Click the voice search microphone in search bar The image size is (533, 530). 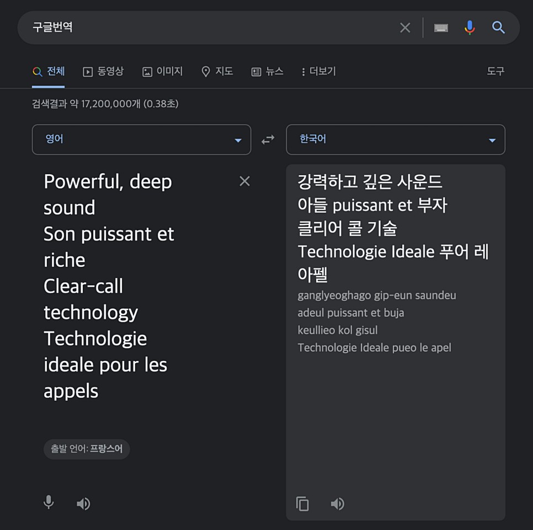coord(470,27)
